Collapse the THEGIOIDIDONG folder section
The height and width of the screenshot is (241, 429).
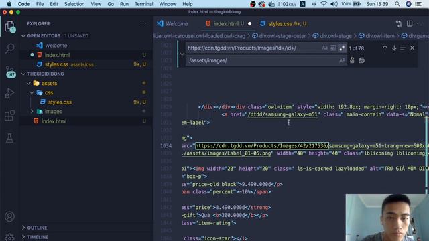pyautogui.click(x=23, y=74)
